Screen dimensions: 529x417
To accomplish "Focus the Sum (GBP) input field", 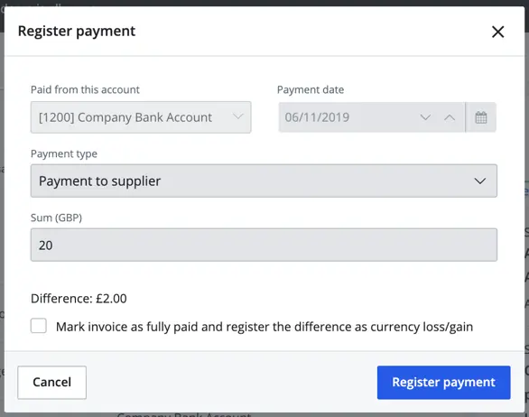I will [264, 245].
